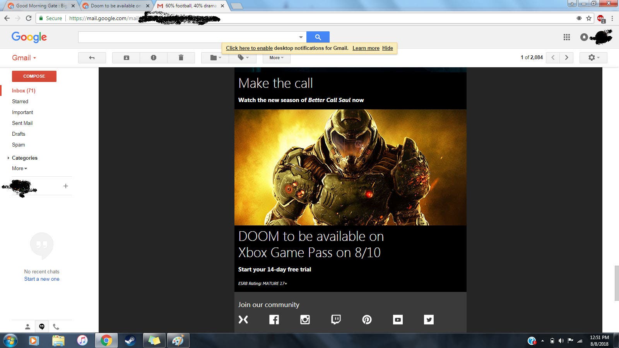Image resolution: width=619 pixels, height=348 pixels.
Task: Archive this email with the archive icon
Action: [126, 58]
